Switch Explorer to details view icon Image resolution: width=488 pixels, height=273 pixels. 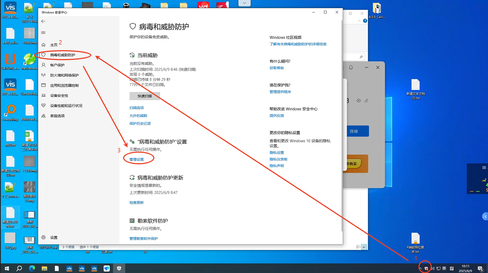(358, 247)
